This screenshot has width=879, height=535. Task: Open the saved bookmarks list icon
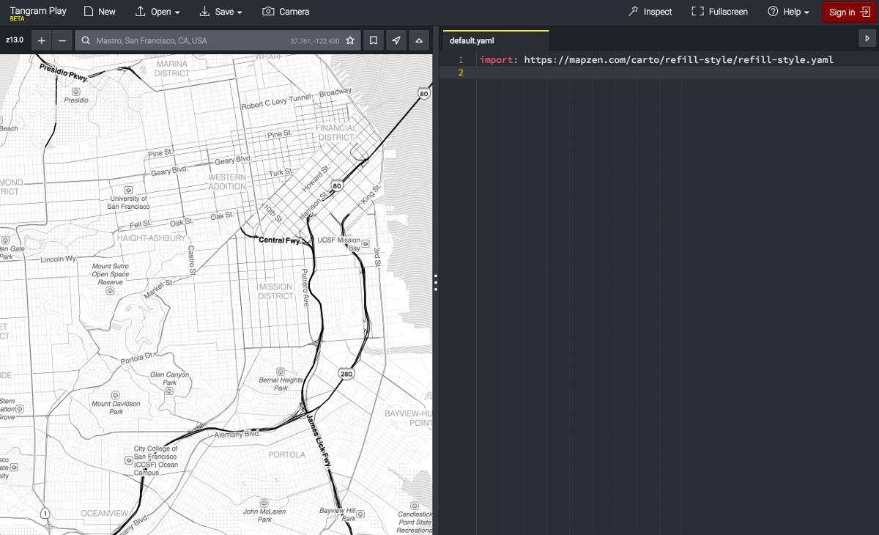pos(374,41)
